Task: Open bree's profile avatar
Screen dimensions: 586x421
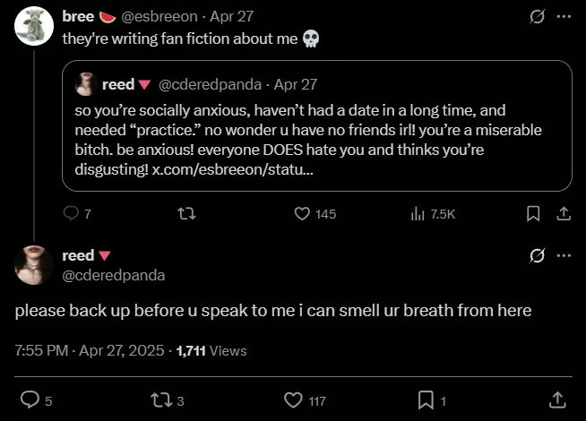Action: pos(34,26)
